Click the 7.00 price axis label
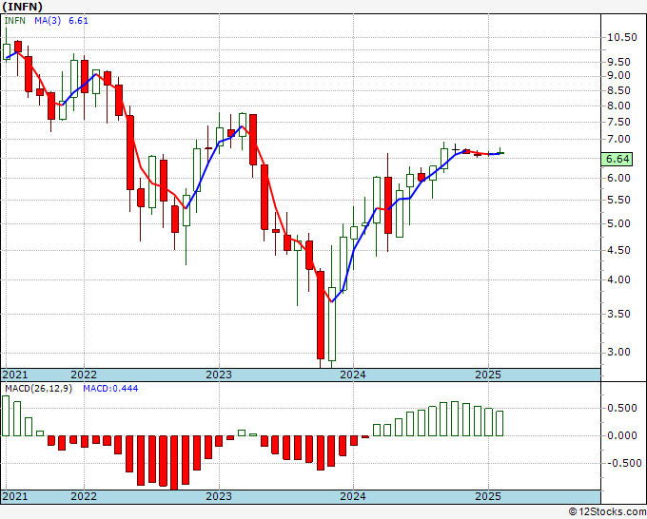Viewport: 647px width, 519px height. coord(618,139)
